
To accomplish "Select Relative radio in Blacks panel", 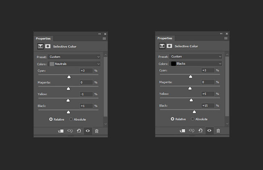I will [x=173, y=119].
